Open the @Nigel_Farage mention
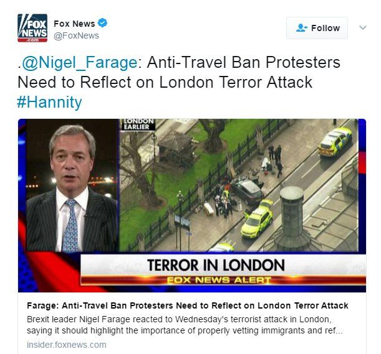Screen dimensions: 381x354 (78, 62)
